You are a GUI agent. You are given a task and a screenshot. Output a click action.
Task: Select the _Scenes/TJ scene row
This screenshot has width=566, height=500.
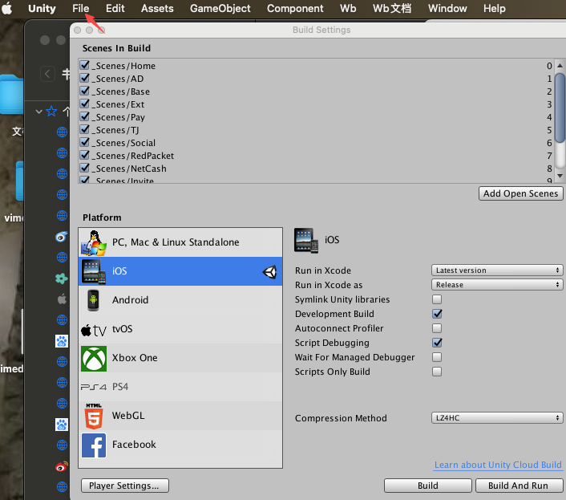click(316, 130)
